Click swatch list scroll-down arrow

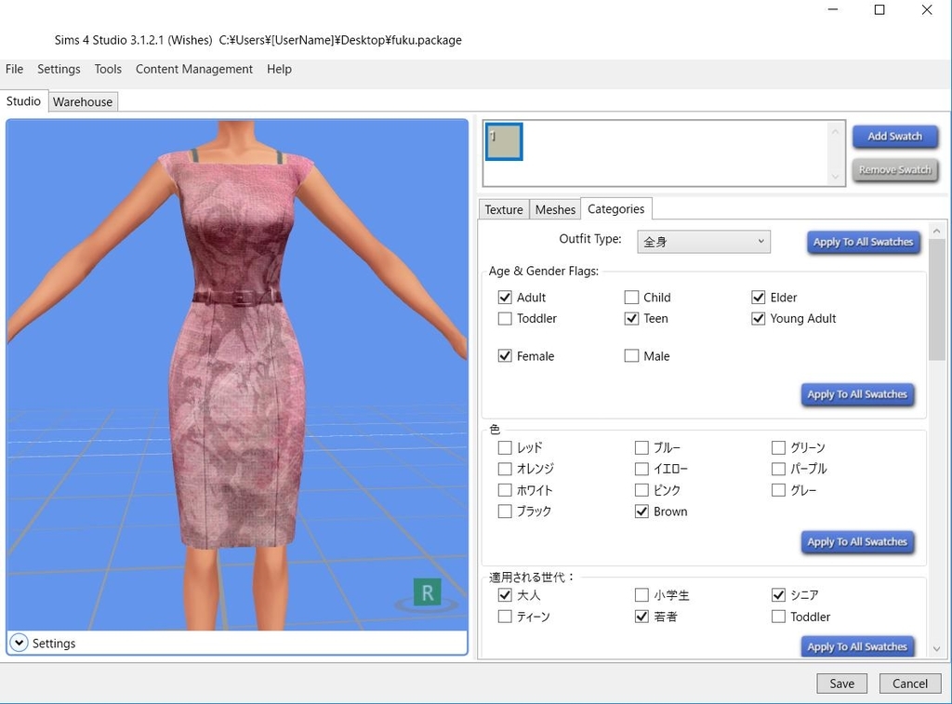point(836,177)
